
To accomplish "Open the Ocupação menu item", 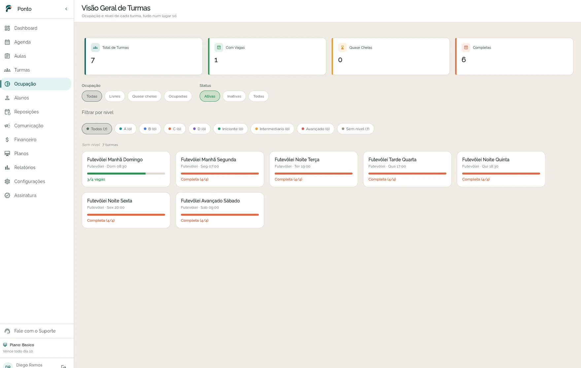I will coord(36,84).
